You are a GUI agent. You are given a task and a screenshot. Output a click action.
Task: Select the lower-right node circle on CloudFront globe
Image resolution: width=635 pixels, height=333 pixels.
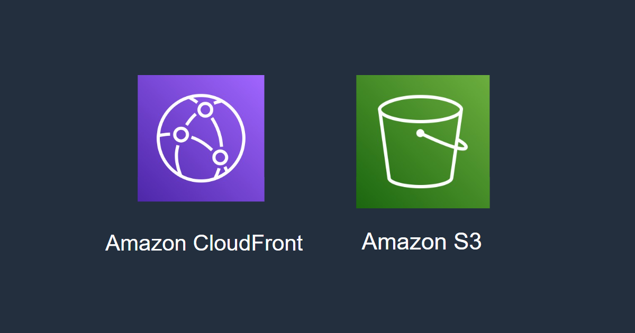pyautogui.click(x=220, y=157)
